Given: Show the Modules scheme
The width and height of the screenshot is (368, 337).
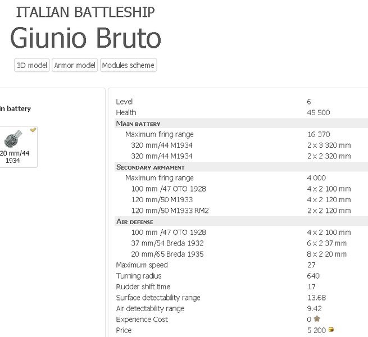Looking at the screenshot, I should click(x=128, y=65).
